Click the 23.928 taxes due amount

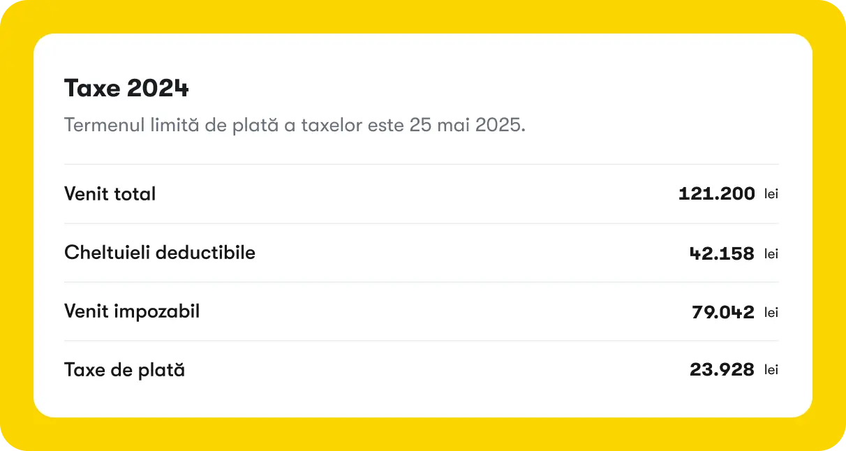click(722, 370)
